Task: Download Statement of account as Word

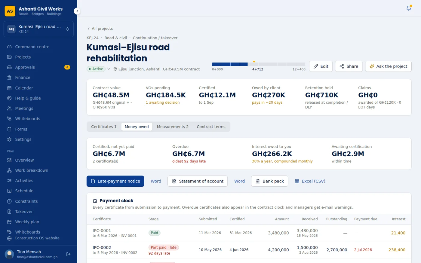Action: (239, 181)
